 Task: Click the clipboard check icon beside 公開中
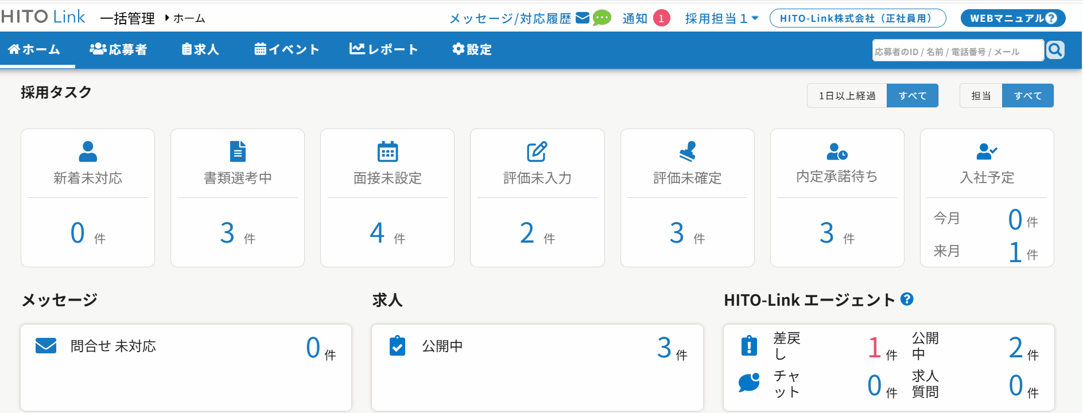[397, 346]
